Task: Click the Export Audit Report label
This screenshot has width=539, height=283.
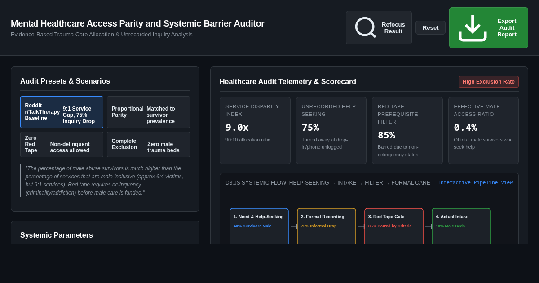Action: (x=507, y=27)
